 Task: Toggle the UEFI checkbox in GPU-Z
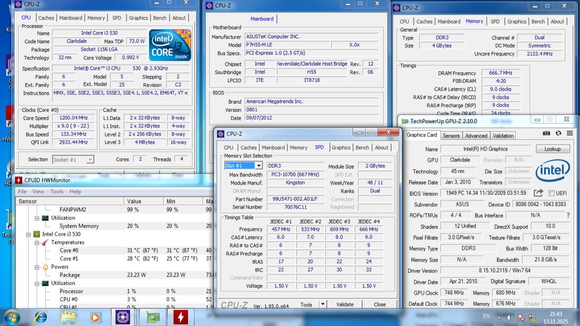click(551, 193)
